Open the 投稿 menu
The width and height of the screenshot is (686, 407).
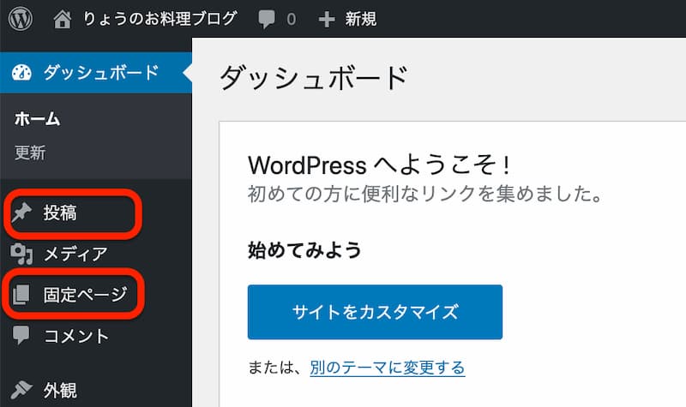coord(60,212)
